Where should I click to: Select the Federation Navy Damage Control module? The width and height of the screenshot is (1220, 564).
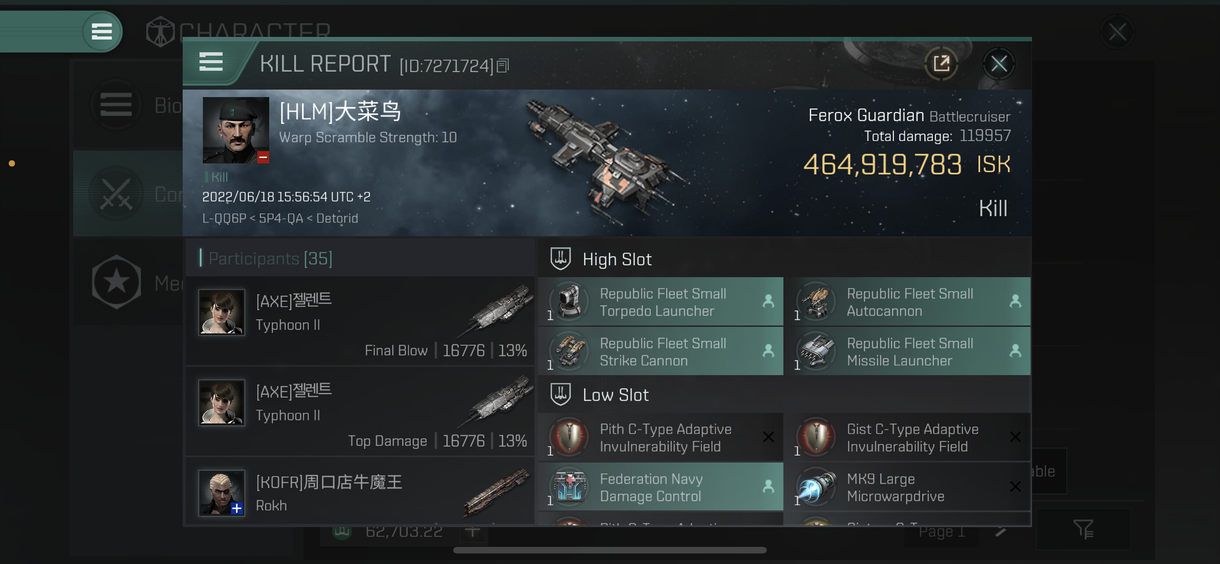[x=660, y=487]
